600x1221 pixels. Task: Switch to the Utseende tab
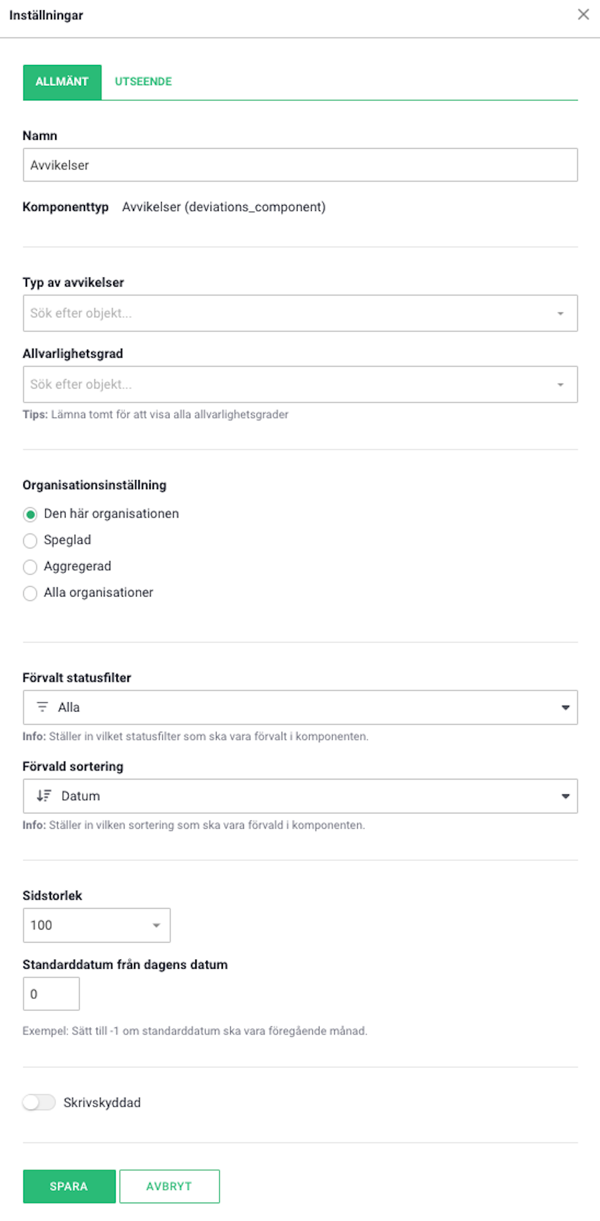click(x=143, y=81)
